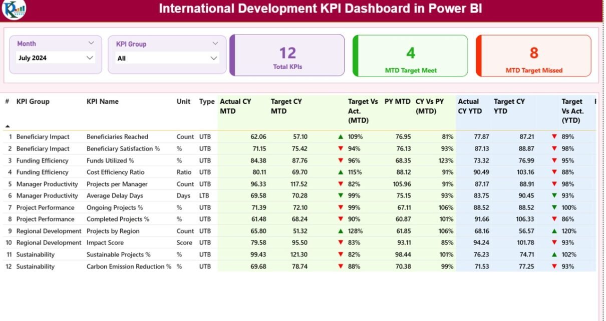Click green down arrow for Average Delay Days MTD

pos(341,195)
